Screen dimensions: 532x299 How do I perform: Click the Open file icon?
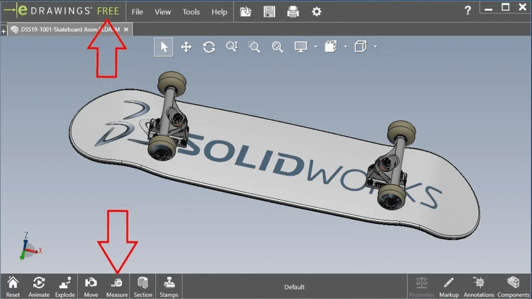245,11
